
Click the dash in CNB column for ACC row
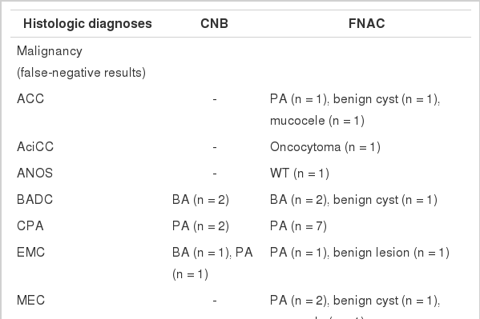(215, 99)
